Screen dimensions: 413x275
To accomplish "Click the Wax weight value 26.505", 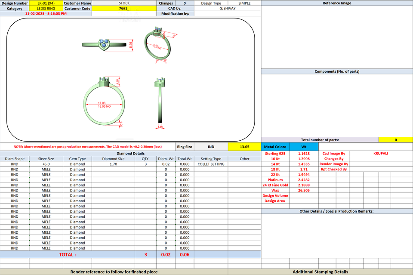I will click(x=304, y=191).
